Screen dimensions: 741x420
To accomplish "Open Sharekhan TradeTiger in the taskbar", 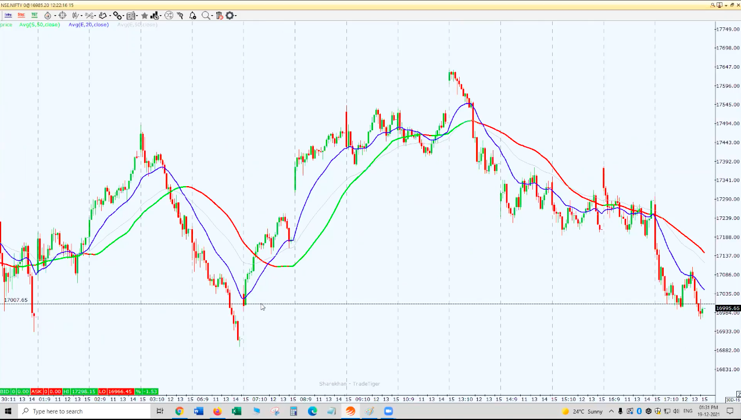I will pos(350,411).
